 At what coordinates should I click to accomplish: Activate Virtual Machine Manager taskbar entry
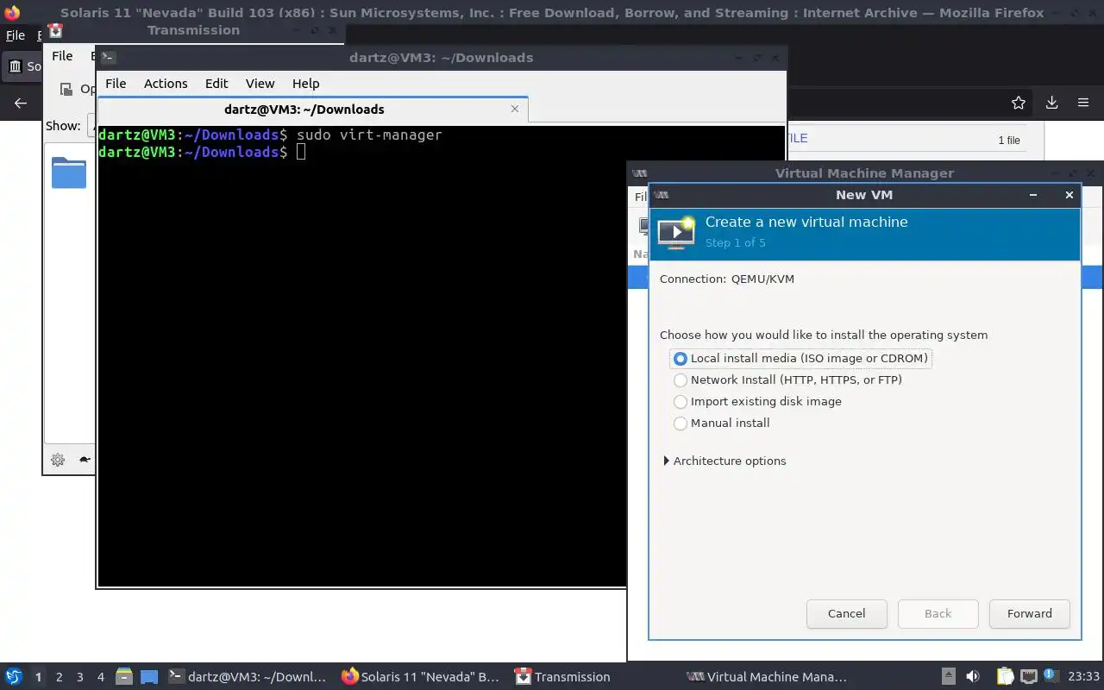767,676
